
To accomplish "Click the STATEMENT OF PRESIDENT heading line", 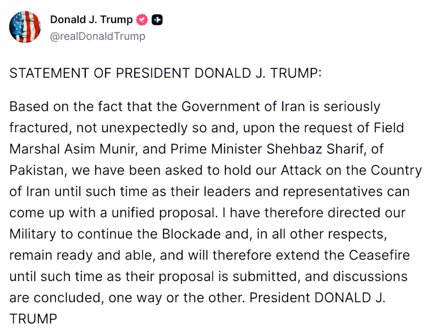I will pos(165,74).
